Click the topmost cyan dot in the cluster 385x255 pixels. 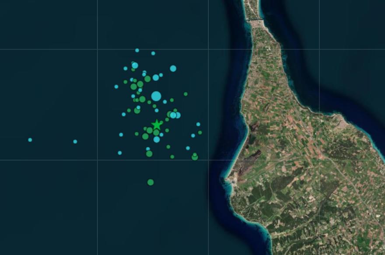click(x=137, y=50)
